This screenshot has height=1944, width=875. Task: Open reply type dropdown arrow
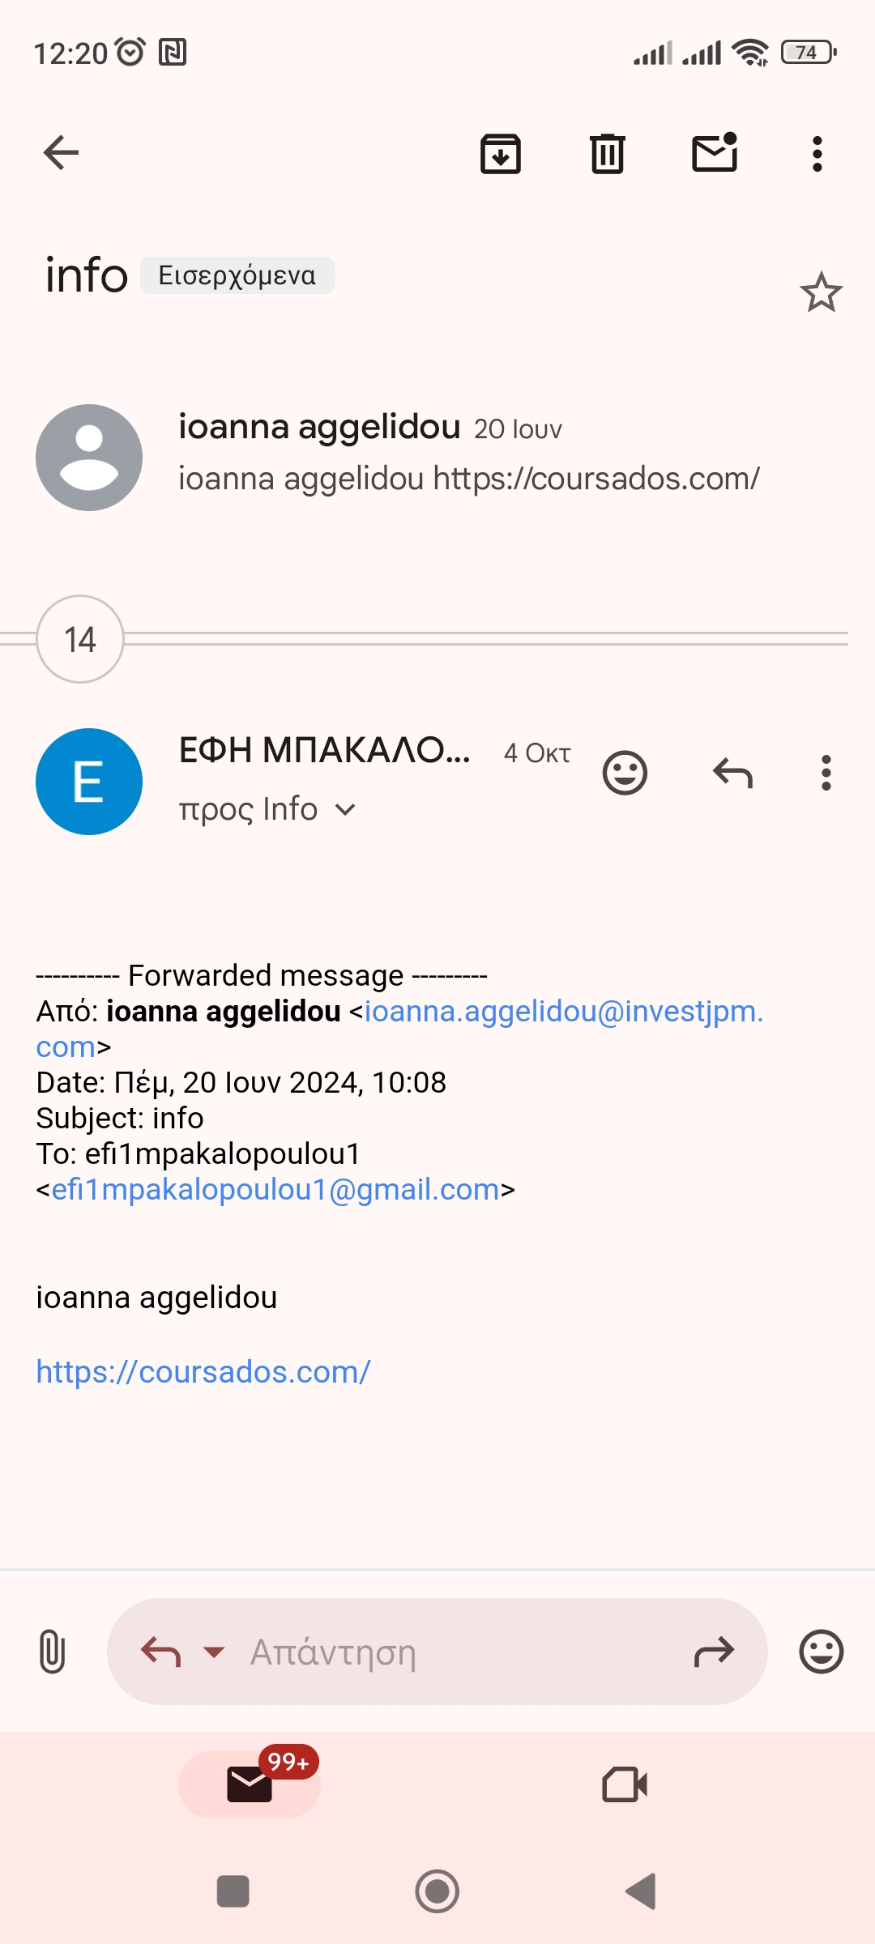[x=214, y=1652]
